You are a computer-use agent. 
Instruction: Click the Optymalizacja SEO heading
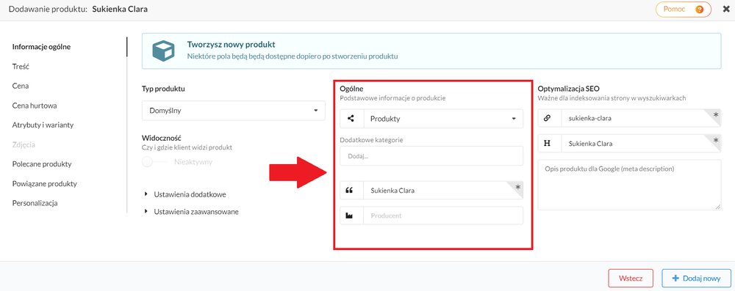pos(568,89)
